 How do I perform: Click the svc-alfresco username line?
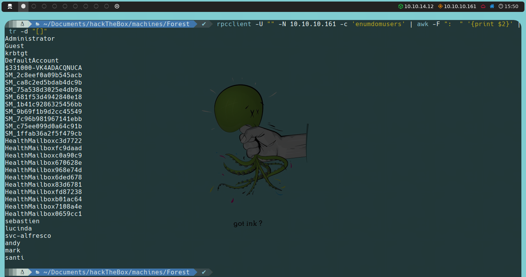pyautogui.click(x=28, y=236)
